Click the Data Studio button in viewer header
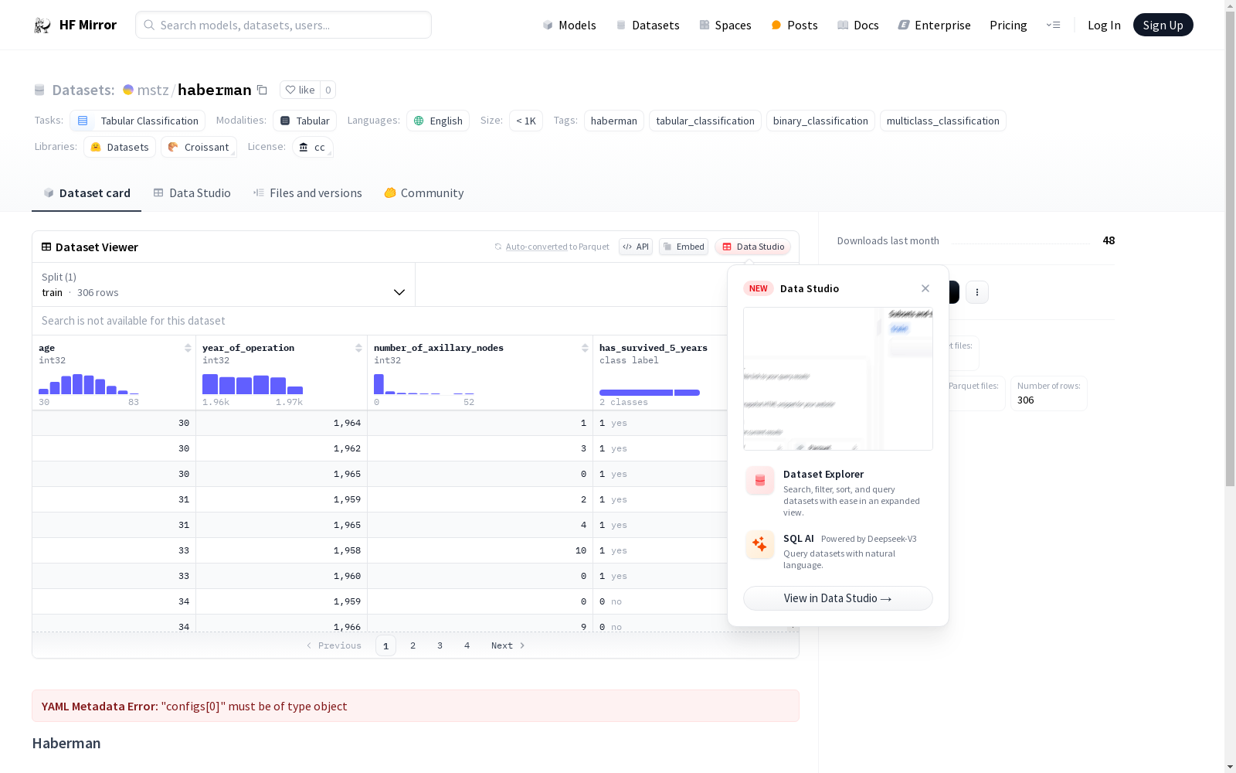This screenshot has height=773, width=1236. pos(752,247)
